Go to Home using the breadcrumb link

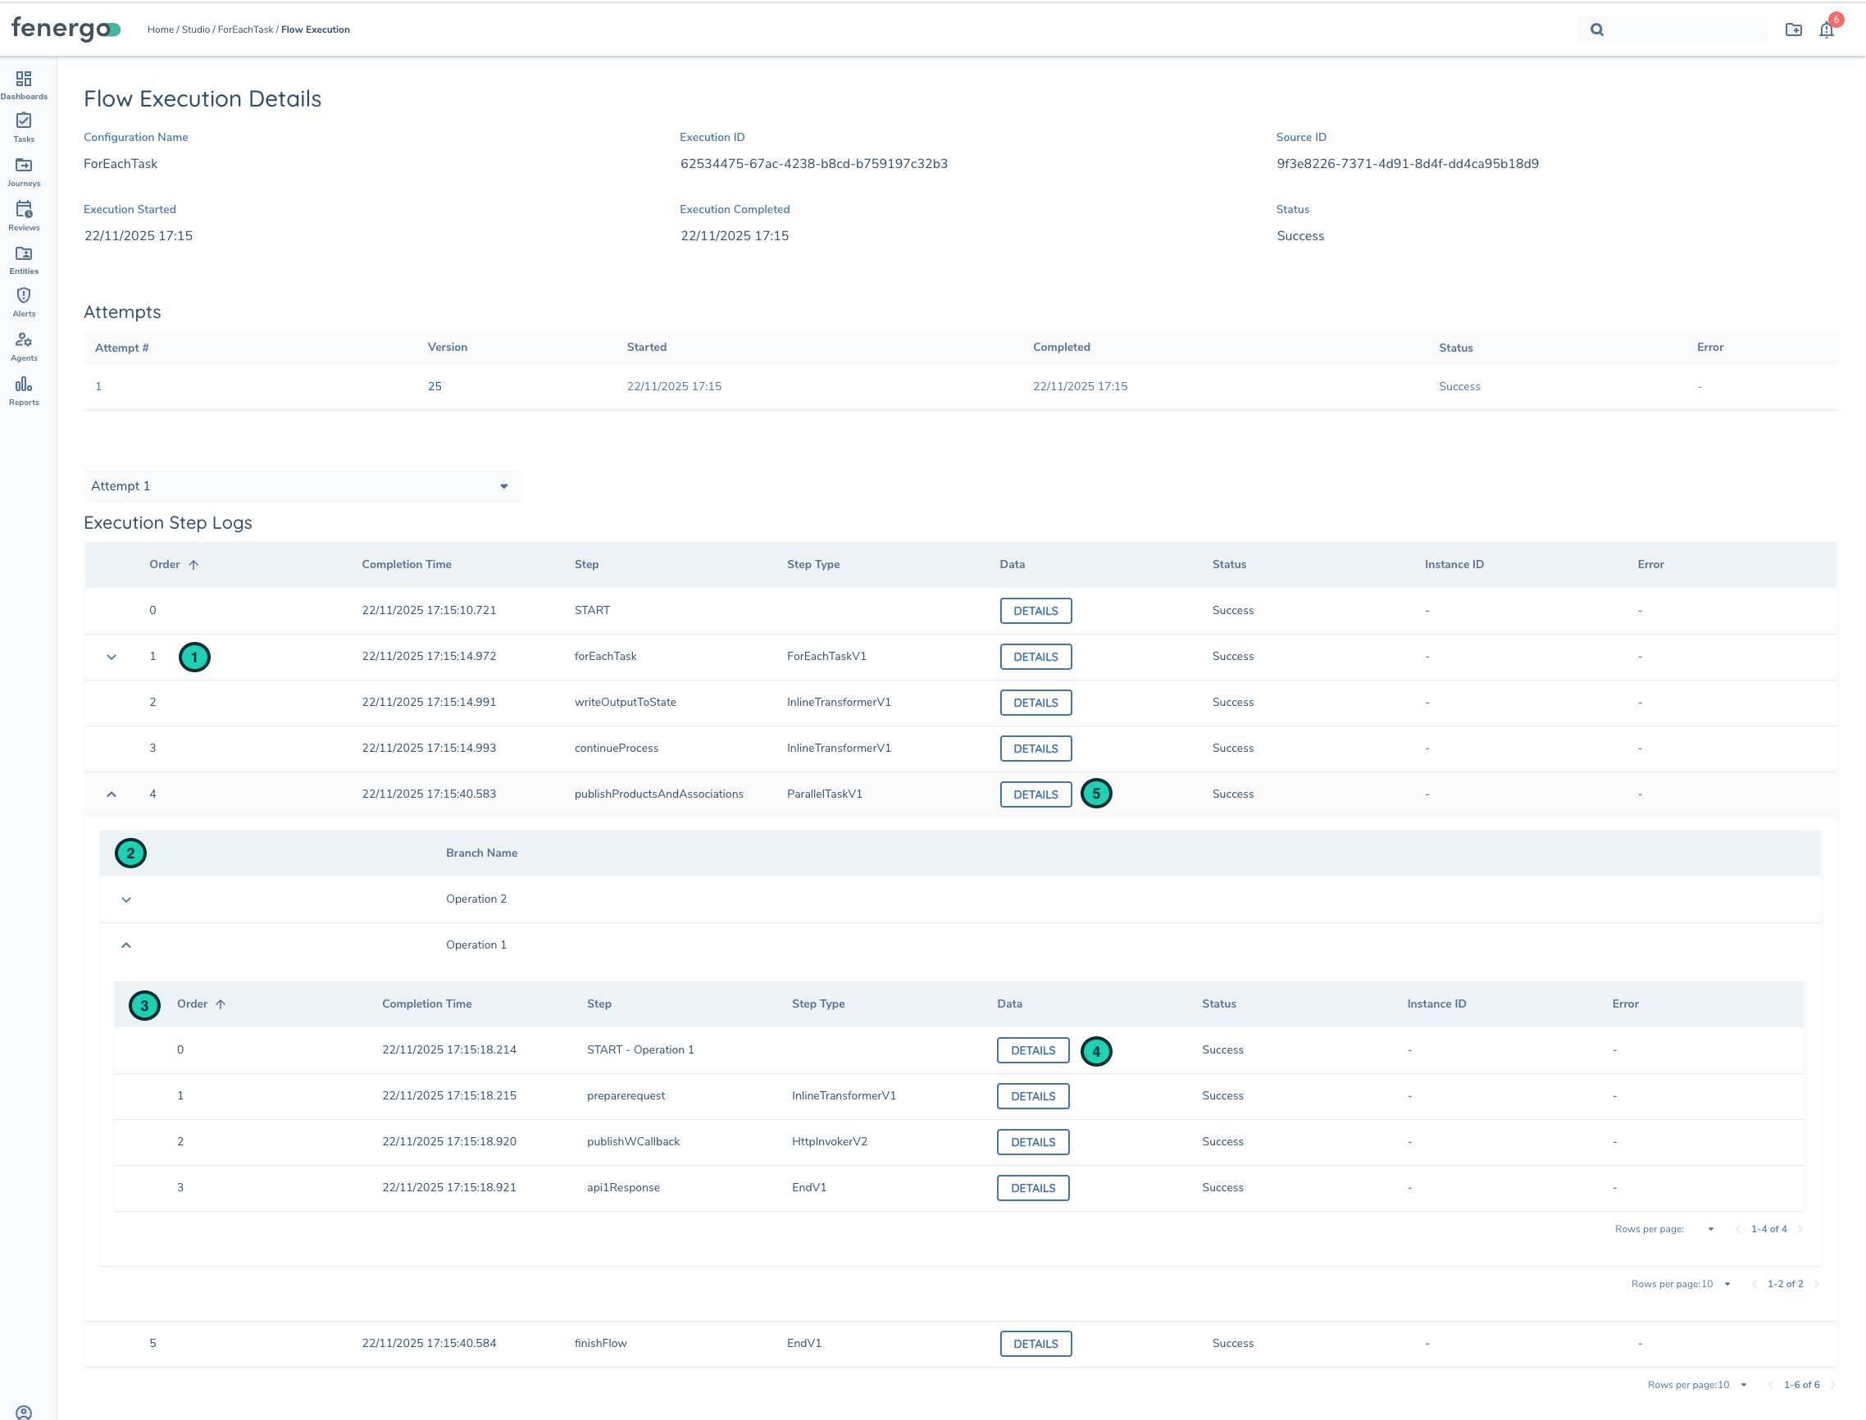point(161,29)
